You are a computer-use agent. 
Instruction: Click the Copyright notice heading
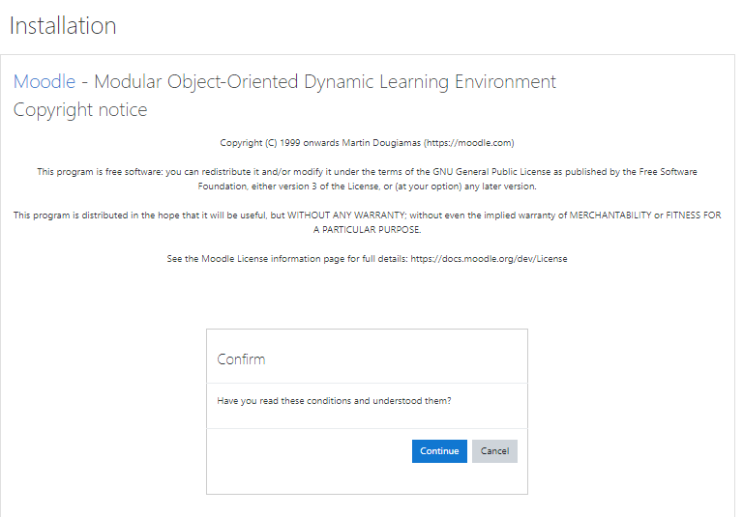(80, 110)
